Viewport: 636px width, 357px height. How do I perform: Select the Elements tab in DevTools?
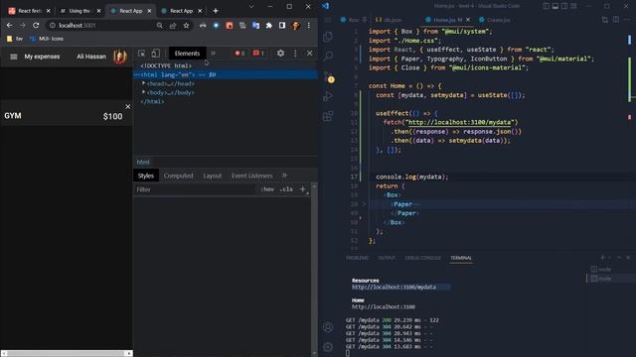pos(187,54)
